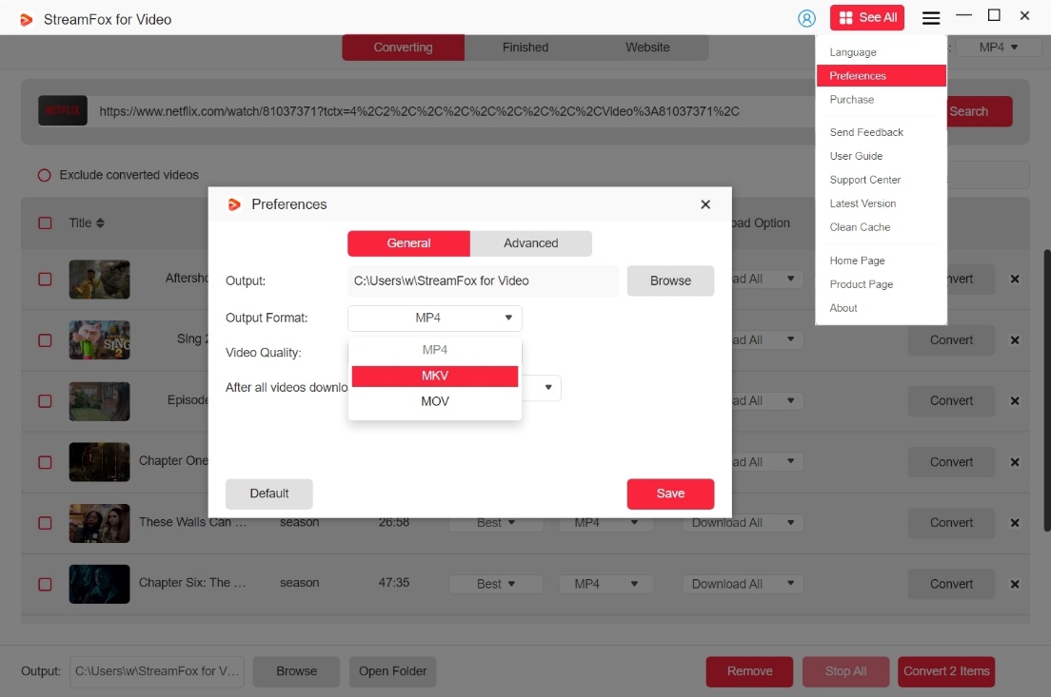This screenshot has width=1051, height=697.
Task: Check the Sing 2 row checkbox
Action: pos(45,340)
